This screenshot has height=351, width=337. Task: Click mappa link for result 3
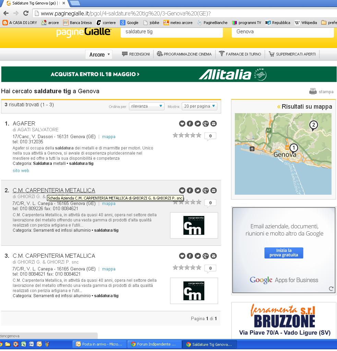click(109, 269)
